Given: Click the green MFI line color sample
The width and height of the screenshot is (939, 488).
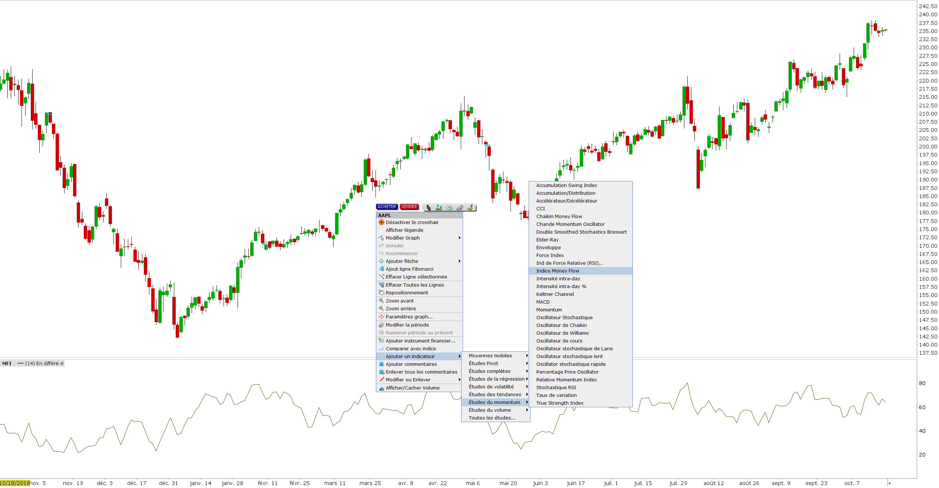Looking at the screenshot, I should pyautogui.click(x=21, y=364).
